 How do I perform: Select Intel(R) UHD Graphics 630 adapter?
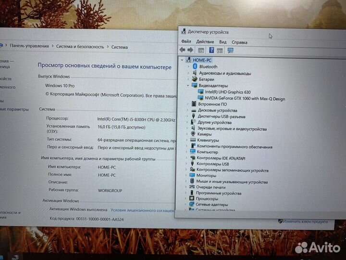point(227,91)
